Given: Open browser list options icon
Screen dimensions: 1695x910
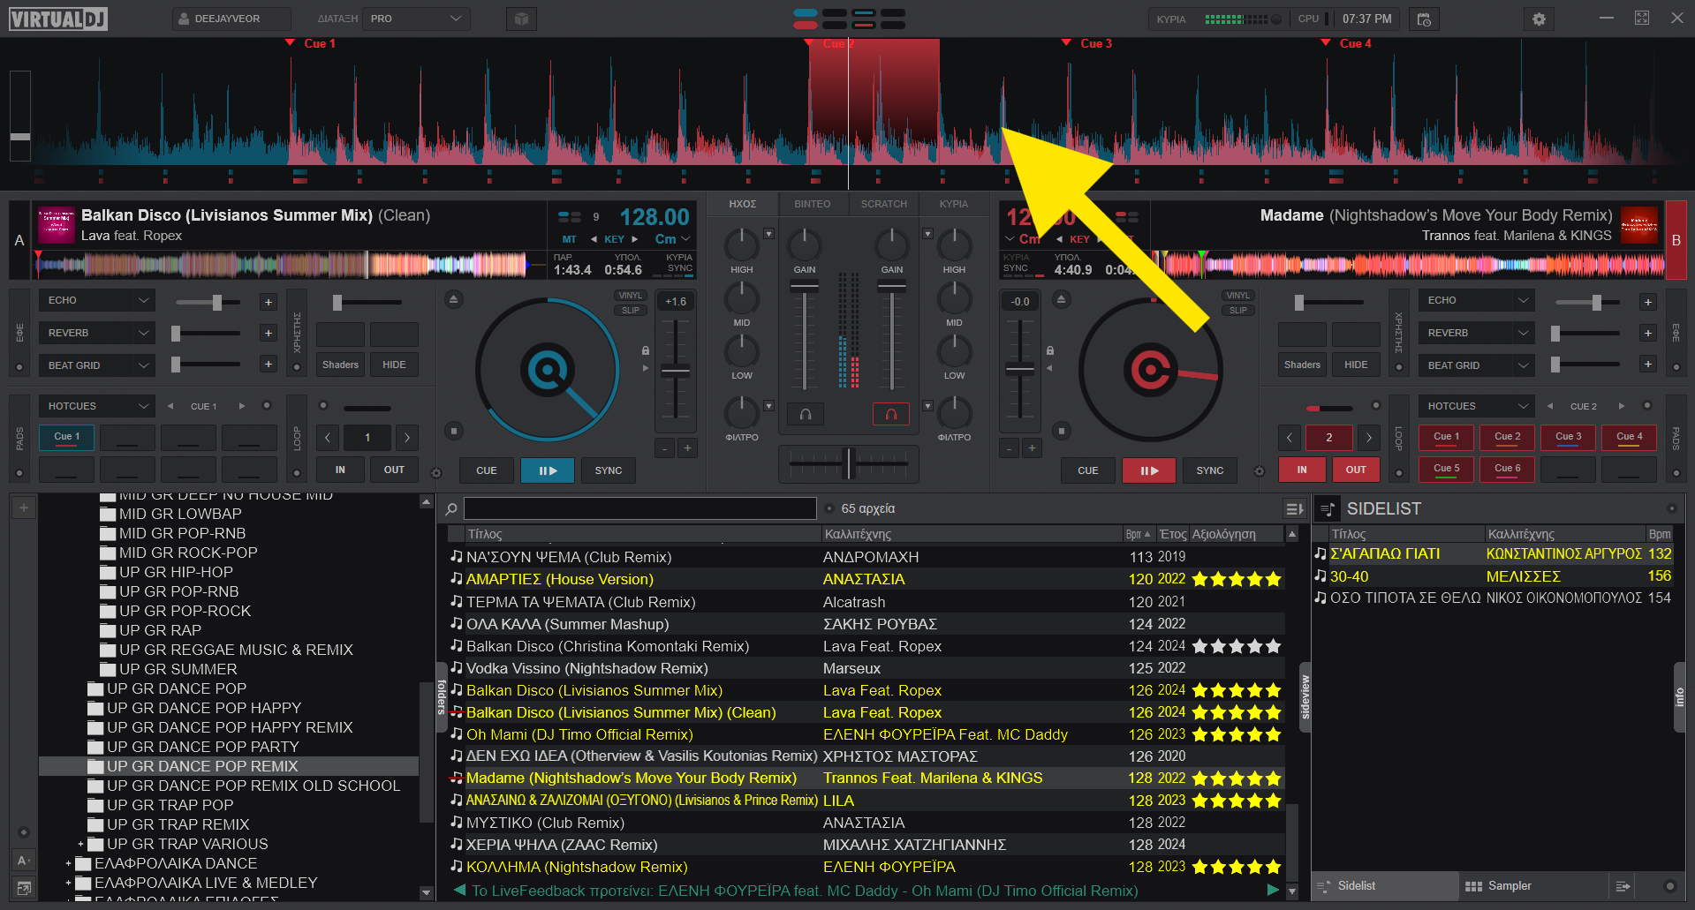Looking at the screenshot, I should 1294,508.
